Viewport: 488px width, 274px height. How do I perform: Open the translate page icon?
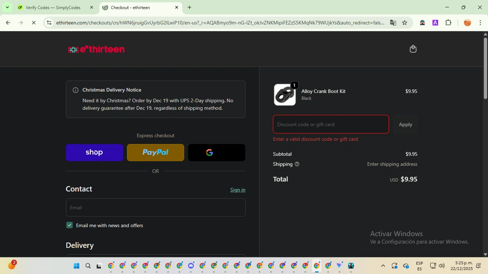393,23
